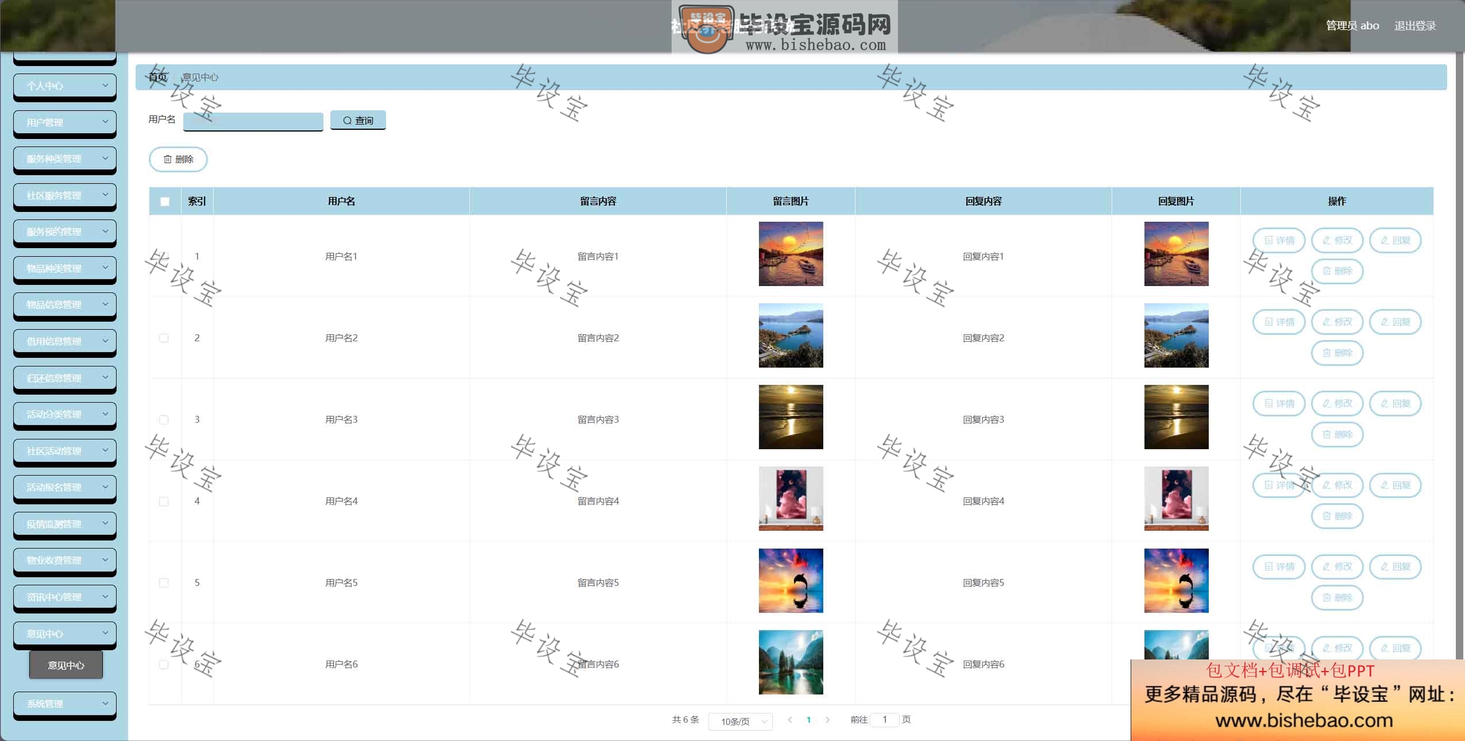This screenshot has width=1465, height=741.
Task: Click 回复 for row 用户名5
Action: [x=1395, y=566]
